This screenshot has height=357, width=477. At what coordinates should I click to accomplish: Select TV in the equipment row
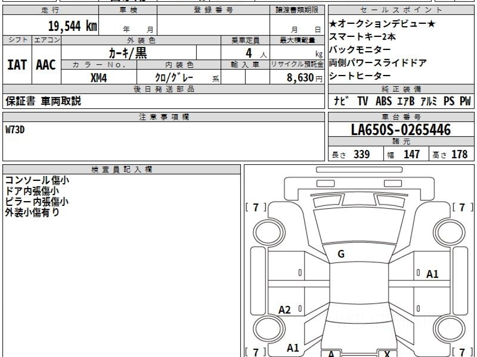(x=363, y=101)
